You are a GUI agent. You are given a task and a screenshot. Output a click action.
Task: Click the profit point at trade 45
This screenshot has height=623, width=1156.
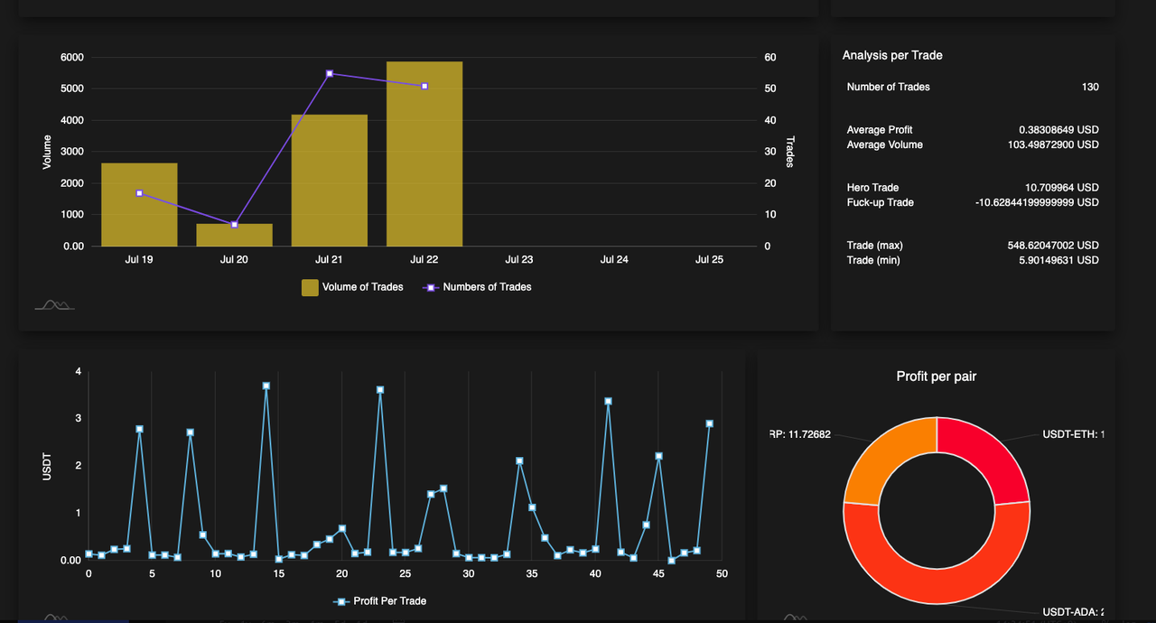[658, 456]
